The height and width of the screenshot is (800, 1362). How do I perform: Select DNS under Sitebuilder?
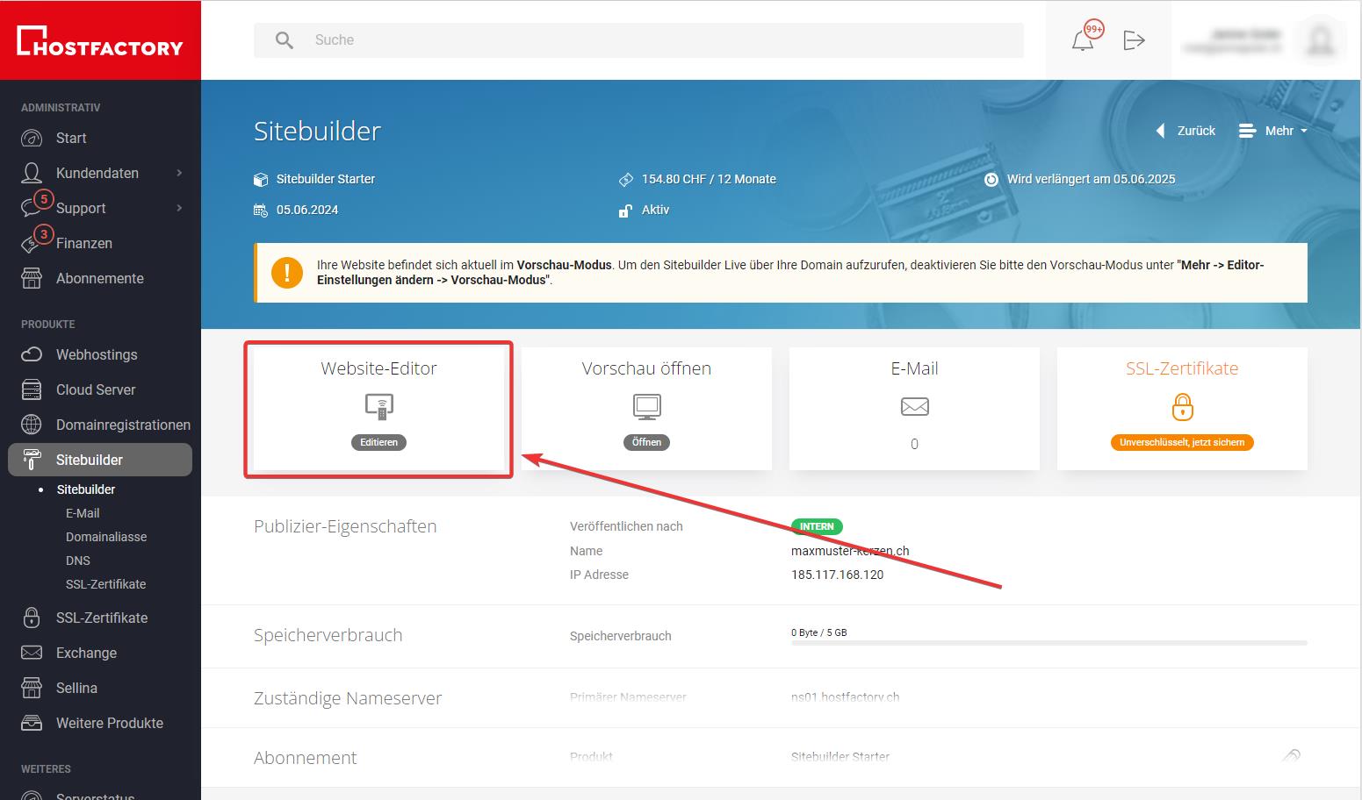(x=78, y=561)
